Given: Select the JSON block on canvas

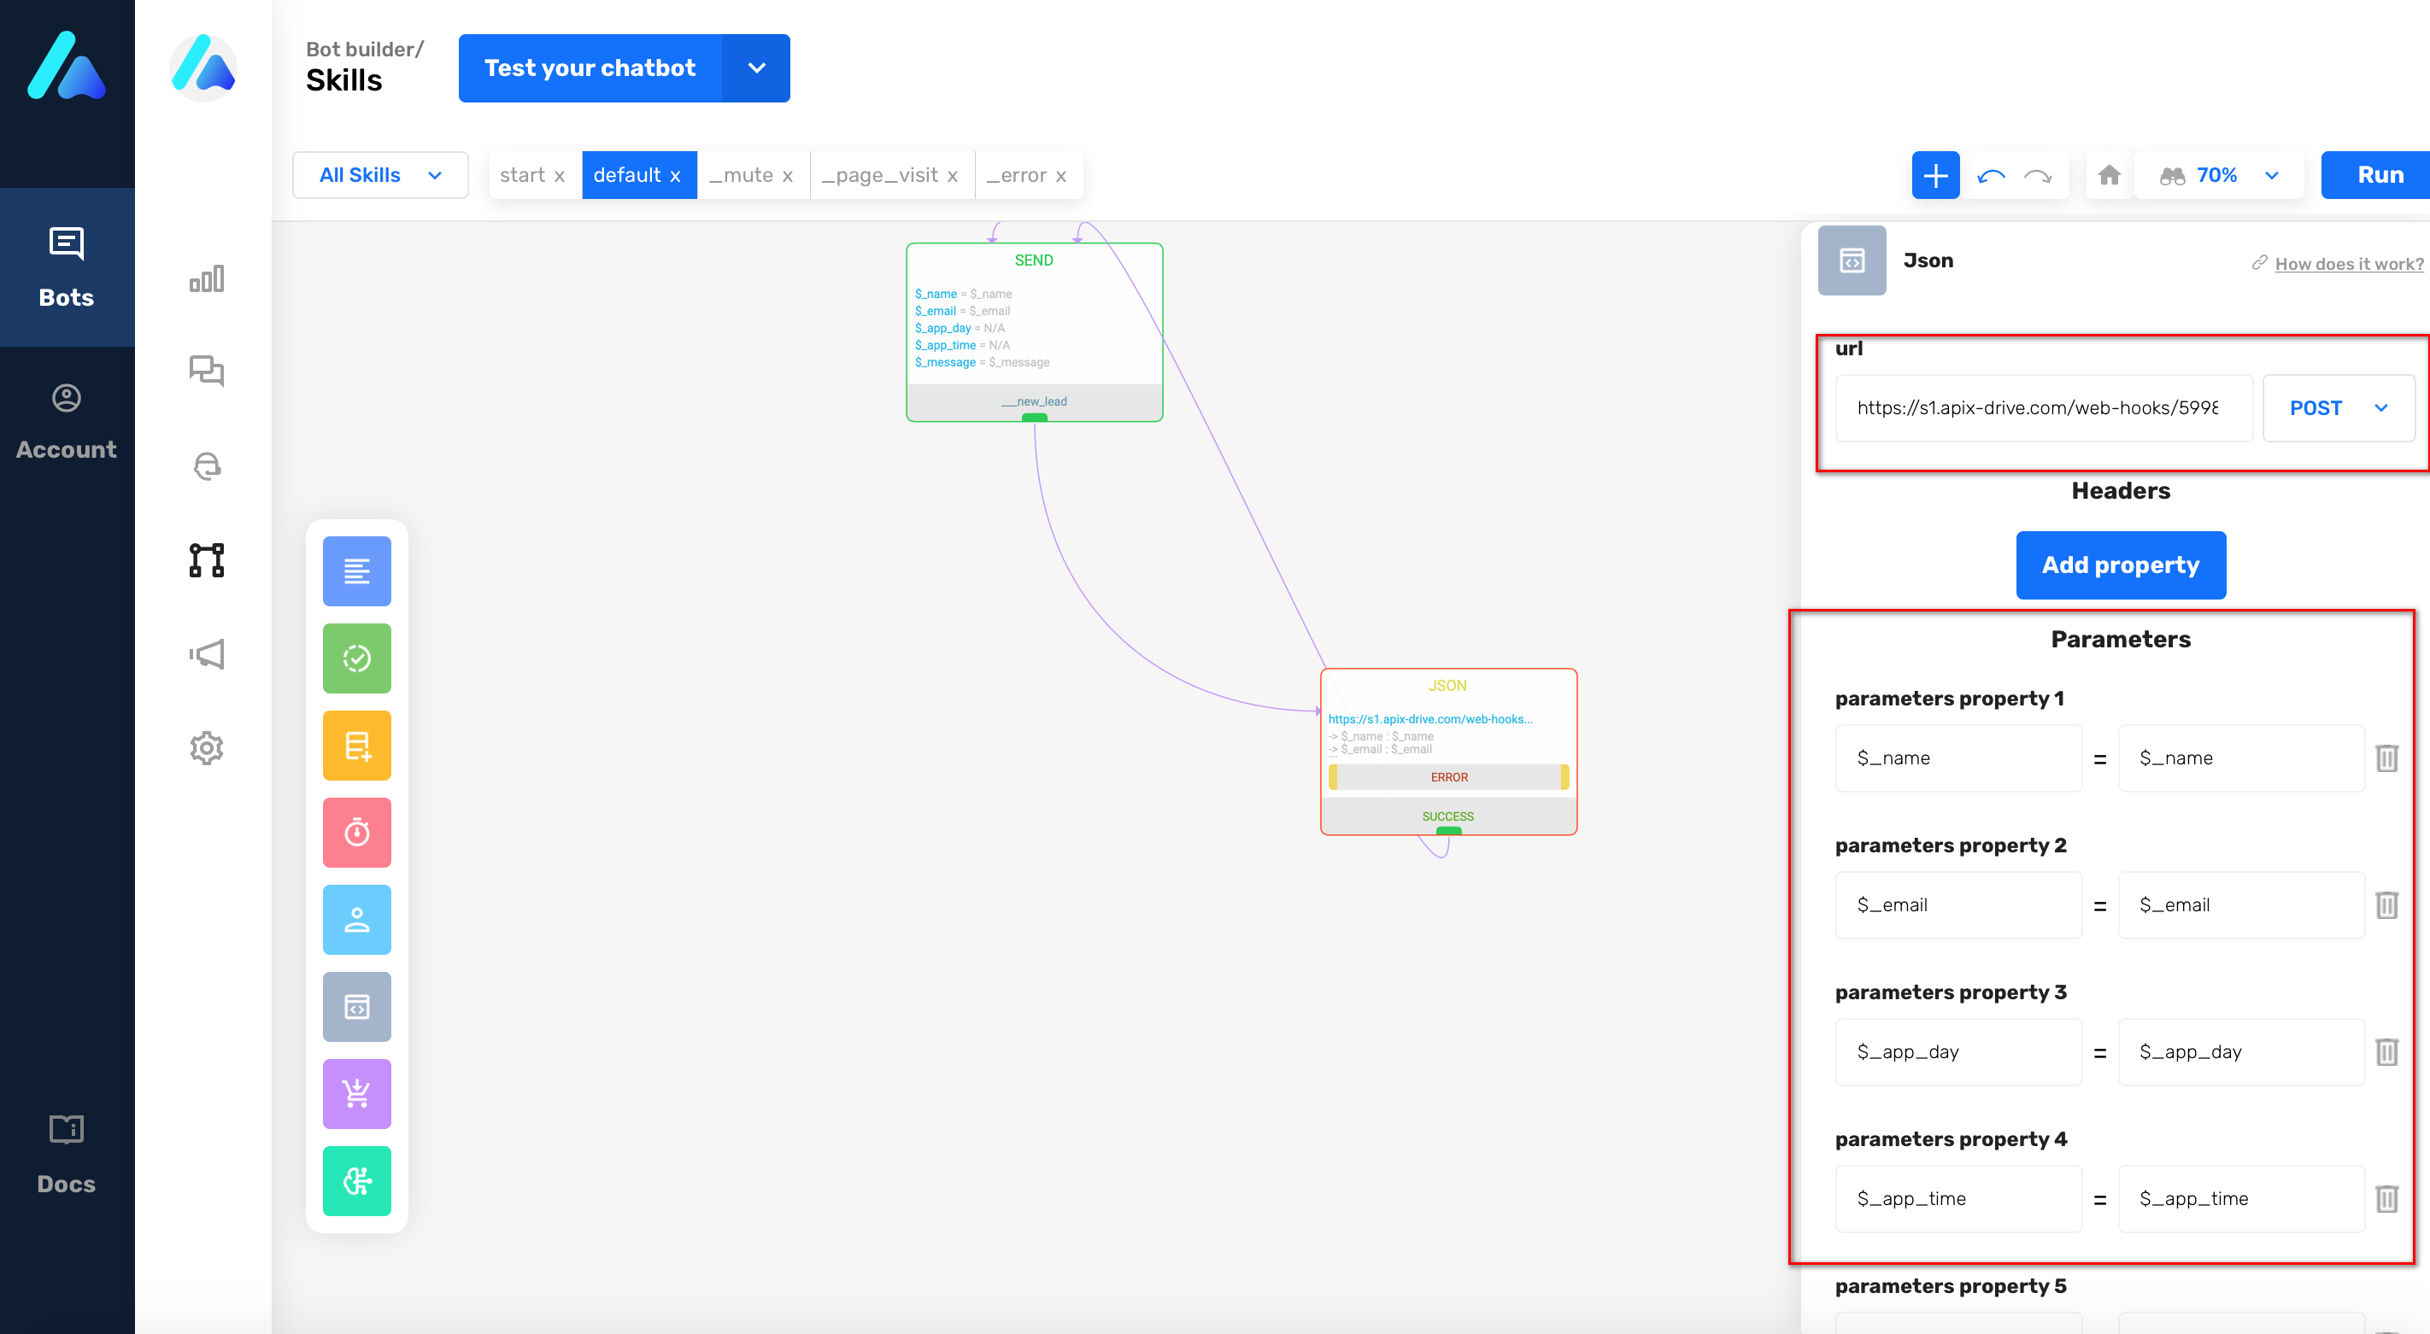Looking at the screenshot, I should point(1448,752).
